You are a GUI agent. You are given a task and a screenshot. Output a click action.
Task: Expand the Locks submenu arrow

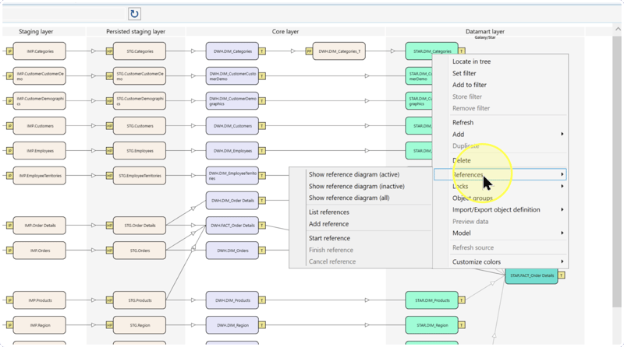click(562, 186)
